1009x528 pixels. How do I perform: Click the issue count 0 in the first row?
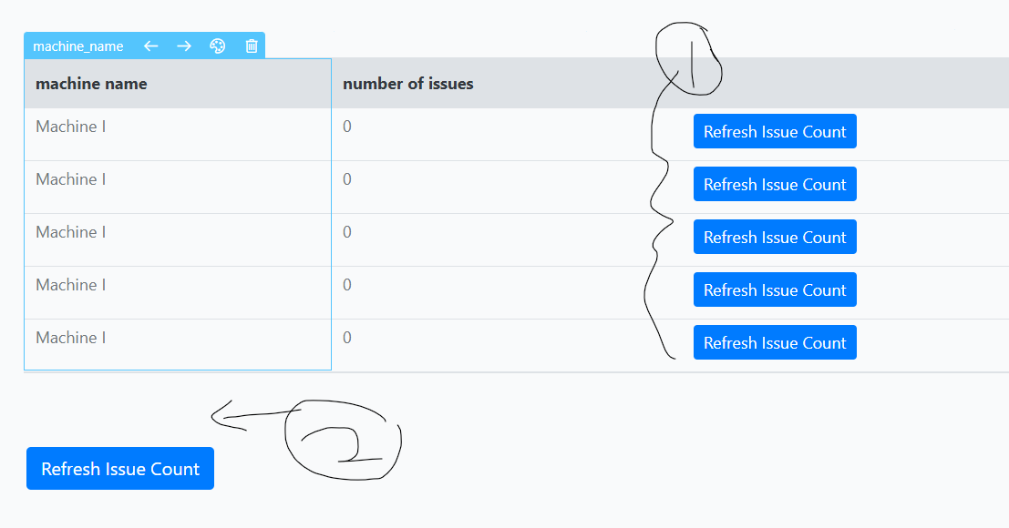tap(347, 127)
